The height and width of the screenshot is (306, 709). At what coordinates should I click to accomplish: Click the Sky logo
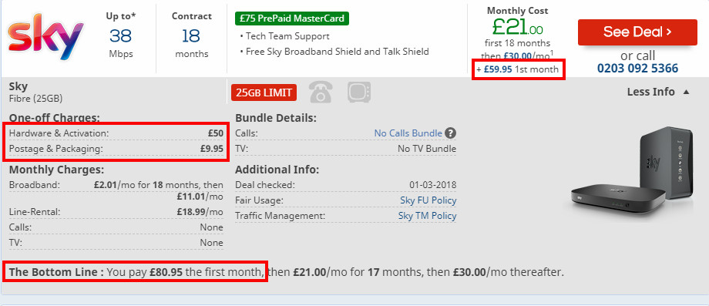tap(45, 36)
